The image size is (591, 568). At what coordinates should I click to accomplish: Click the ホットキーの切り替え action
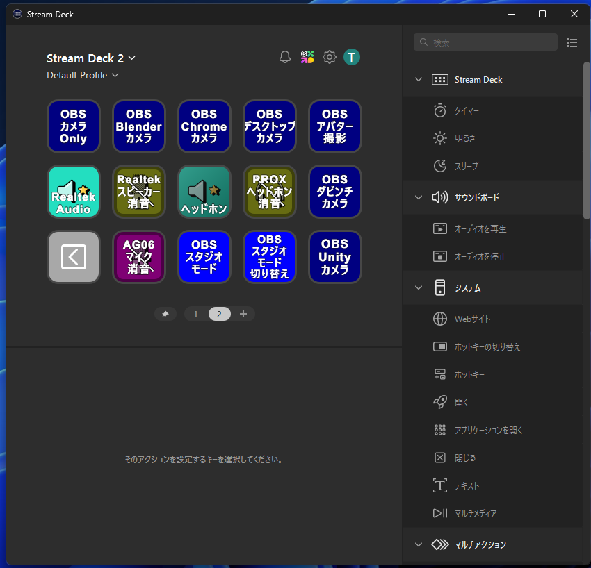[493, 346]
